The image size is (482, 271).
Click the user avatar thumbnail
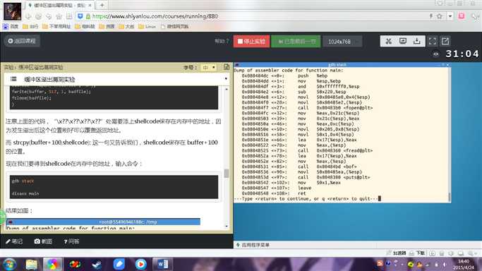click(x=12, y=11)
